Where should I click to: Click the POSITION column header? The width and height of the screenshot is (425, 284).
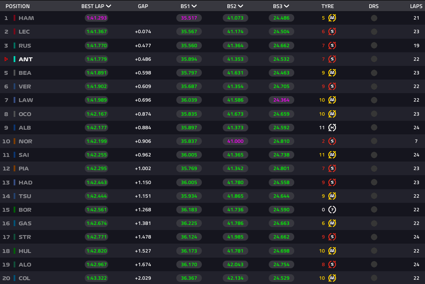tap(17, 6)
